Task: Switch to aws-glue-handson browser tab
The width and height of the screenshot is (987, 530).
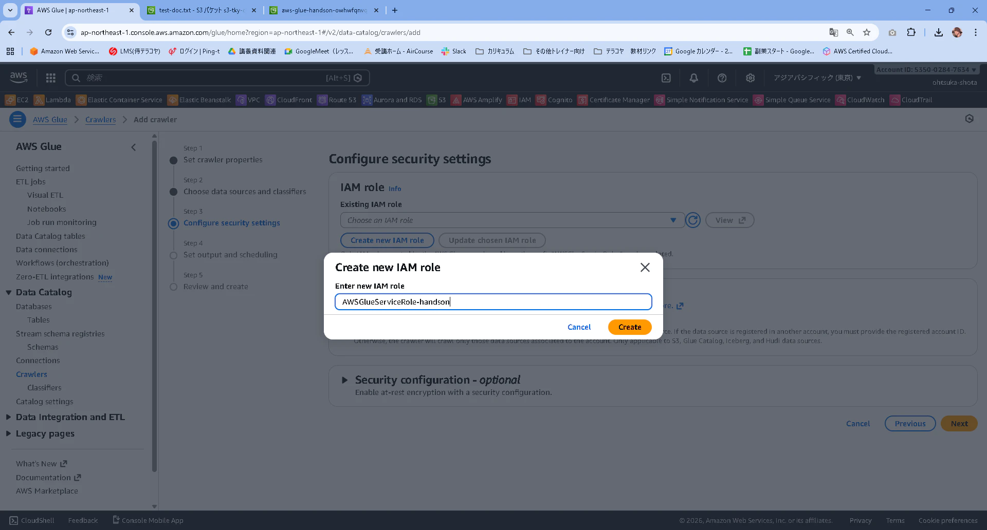Action: (x=324, y=10)
